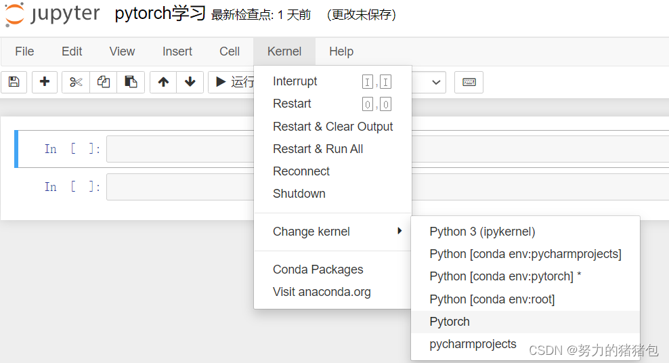Switch kernel to Python 3 (ipykernel)
The image size is (669, 363).
click(x=525, y=232)
